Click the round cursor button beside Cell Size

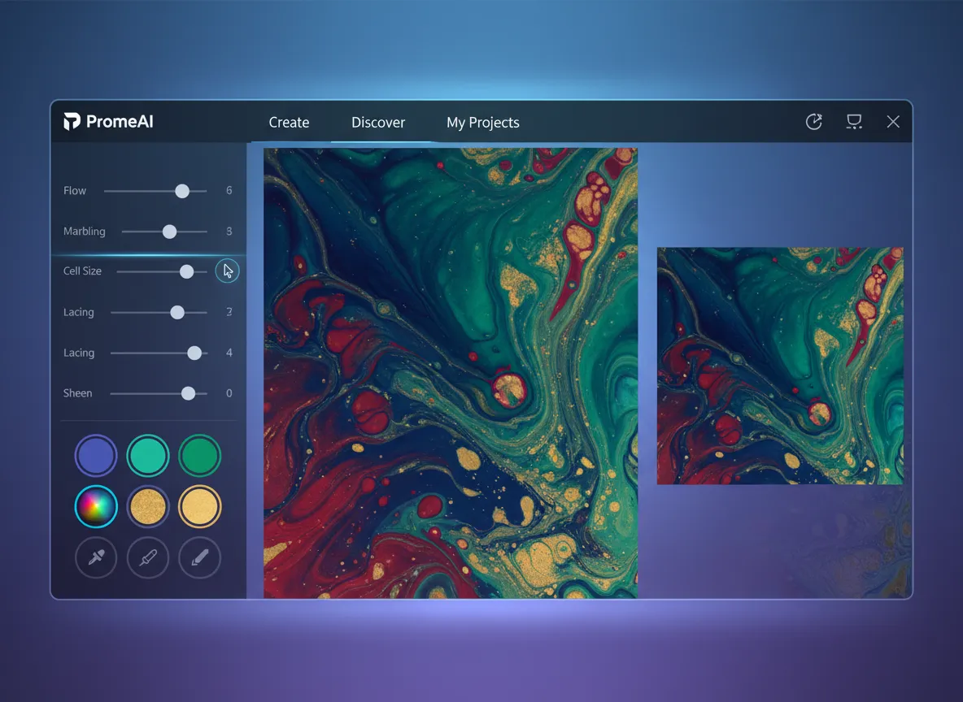(x=227, y=271)
